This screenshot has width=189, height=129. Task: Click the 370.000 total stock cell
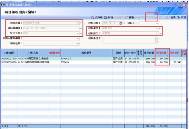tap(149, 126)
